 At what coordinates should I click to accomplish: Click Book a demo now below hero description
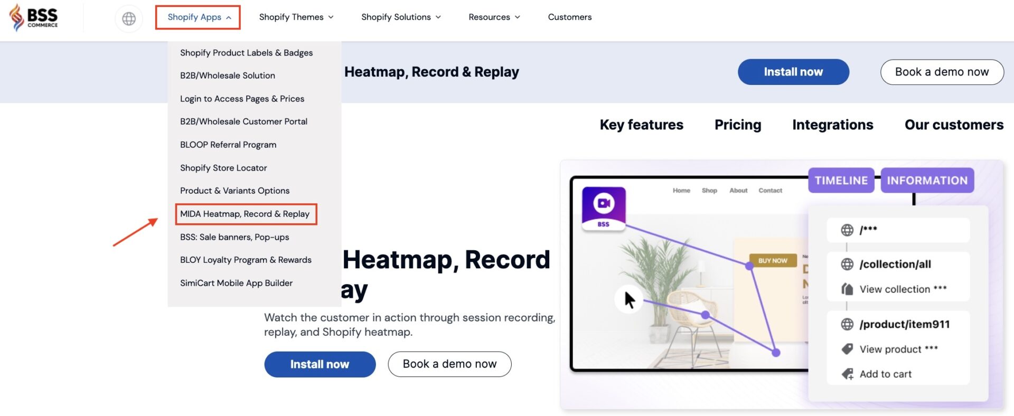(x=449, y=364)
